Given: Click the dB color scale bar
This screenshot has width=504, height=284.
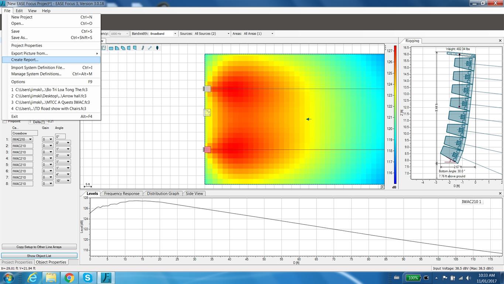Looking at the screenshot, I should (x=395, y=115).
